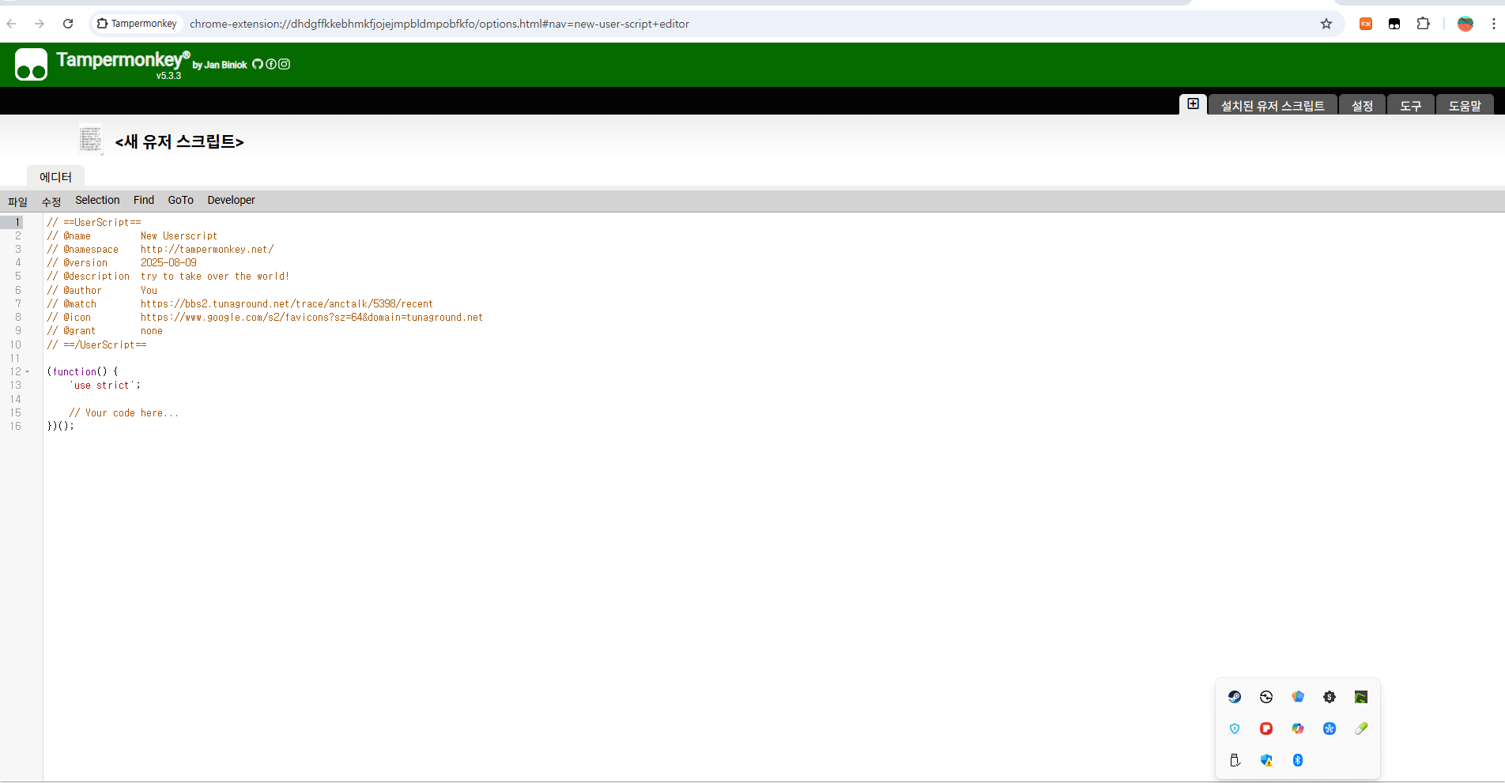This screenshot has height=783, width=1505.
Task: Switch to the 설치된 유저 스크립트 tab
Action: (1272, 106)
